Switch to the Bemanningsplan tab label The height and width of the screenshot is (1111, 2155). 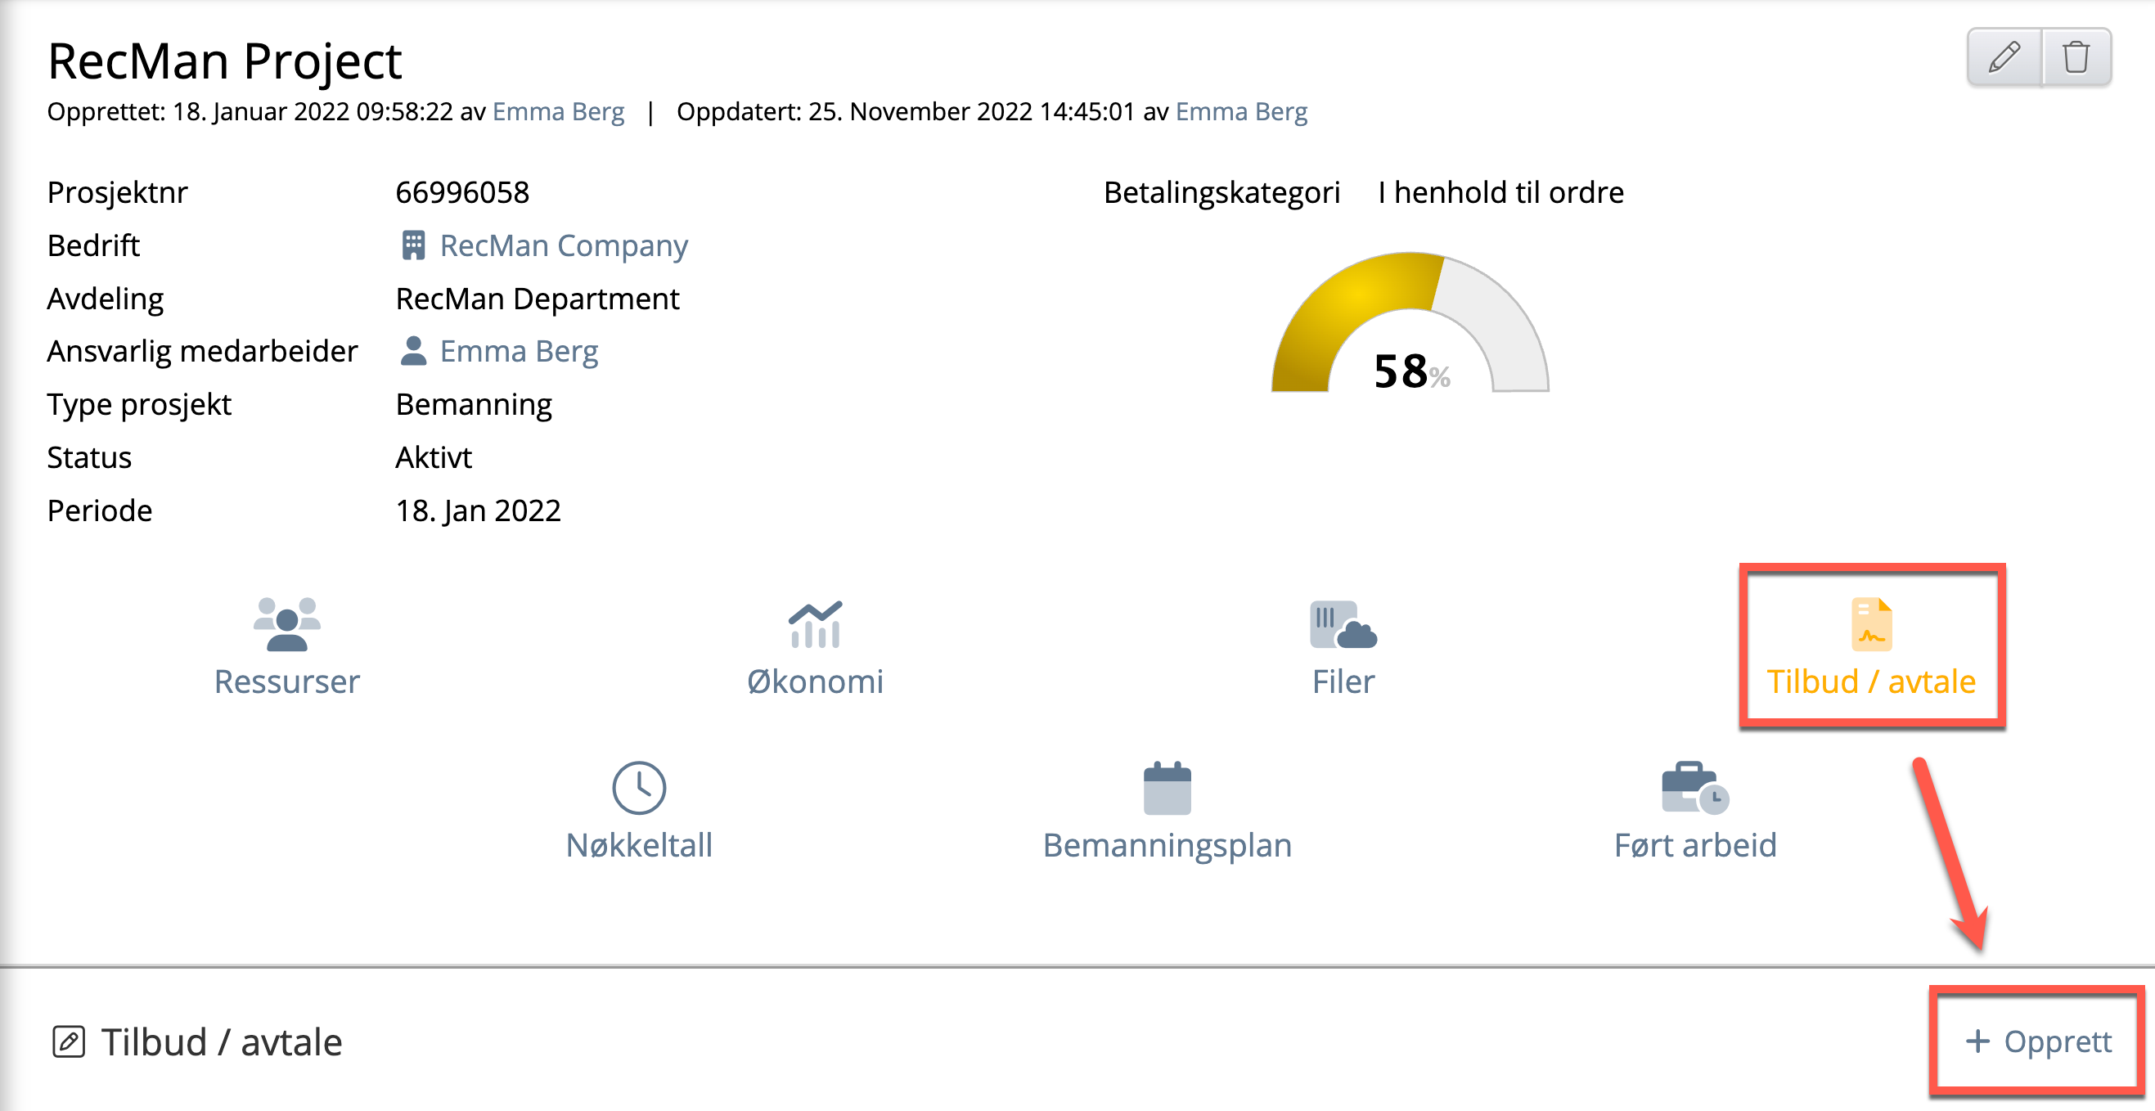click(x=1167, y=845)
